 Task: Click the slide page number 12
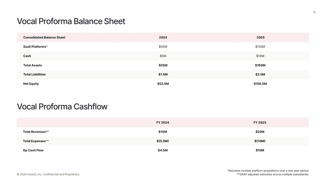click(314, 12)
